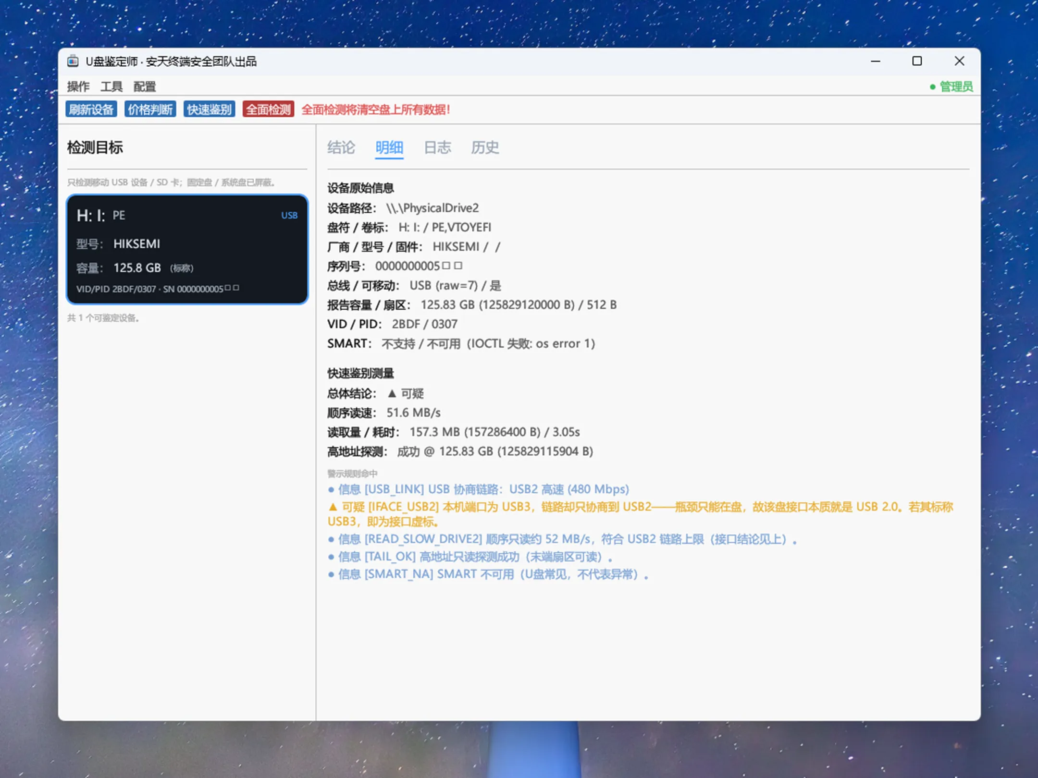Screen dimensions: 1038x778
Task: Click the [USB_LINK] info rule entry
Action: [x=479, y=489]
